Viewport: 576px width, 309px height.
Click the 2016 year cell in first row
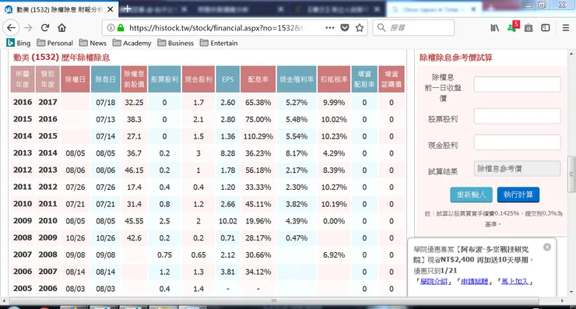23,102
